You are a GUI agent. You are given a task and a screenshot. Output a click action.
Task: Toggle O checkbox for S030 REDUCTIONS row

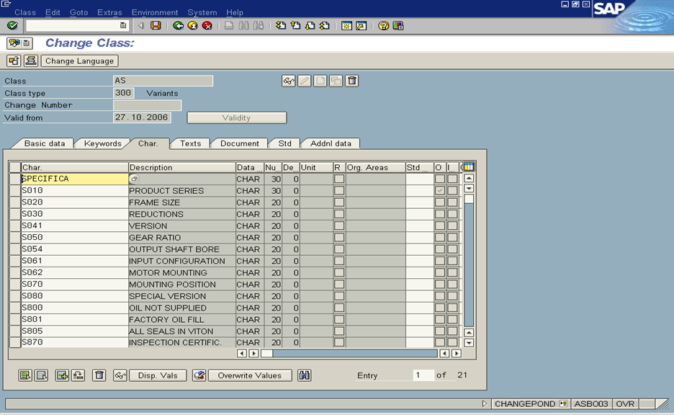pos(440,214)
